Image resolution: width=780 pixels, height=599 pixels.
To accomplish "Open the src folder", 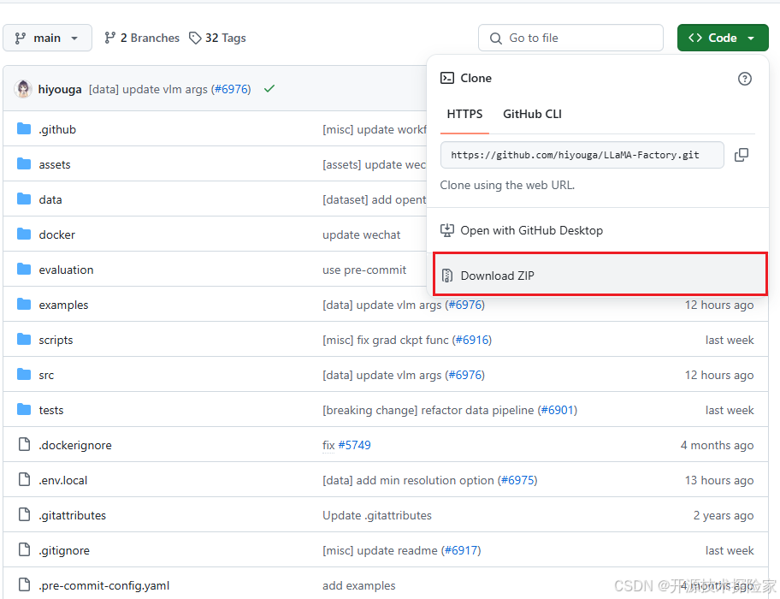I will click(x=46, y=375).
